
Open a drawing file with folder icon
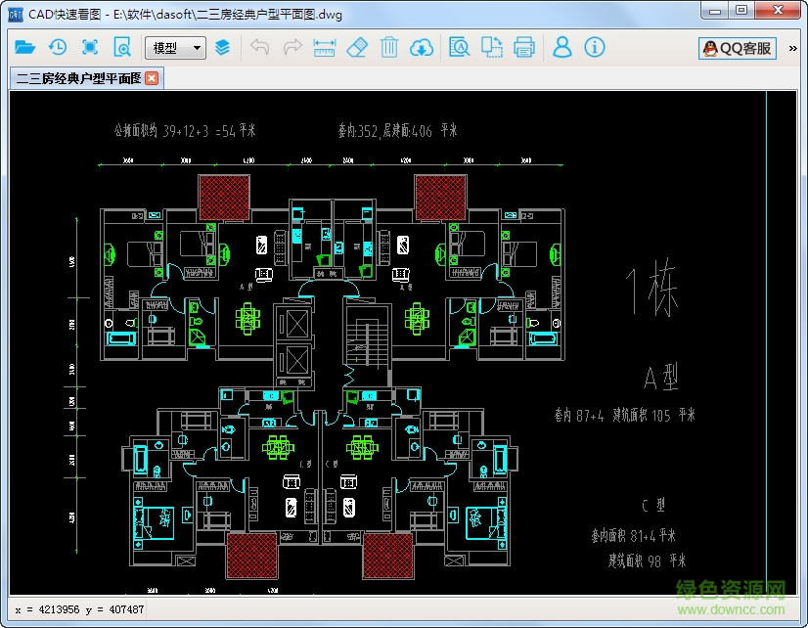point(25,47)
